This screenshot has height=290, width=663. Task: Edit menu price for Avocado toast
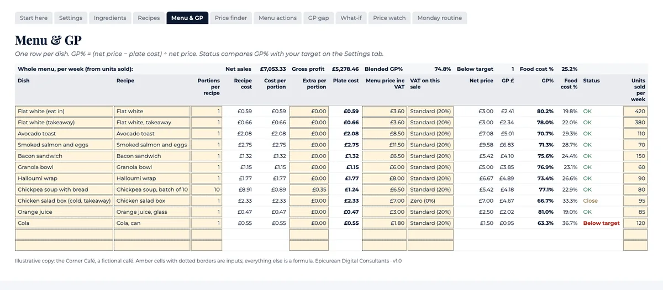click(x=384, y=134)
